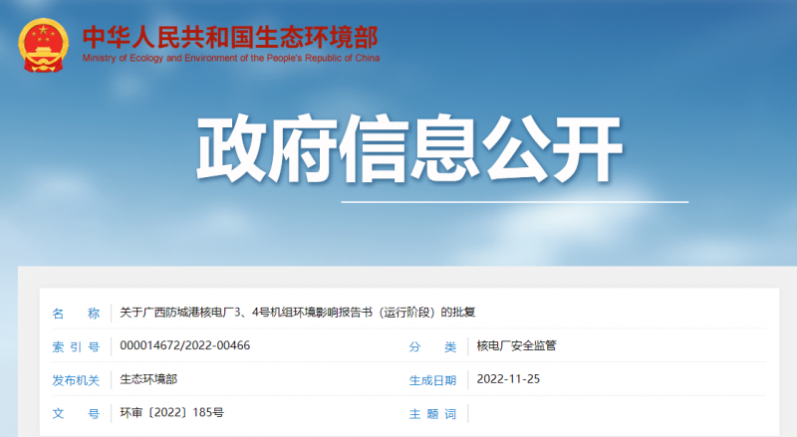Click the 名称 field label
Viewport: 797px width, 437px height.
(x=76, y=313)
